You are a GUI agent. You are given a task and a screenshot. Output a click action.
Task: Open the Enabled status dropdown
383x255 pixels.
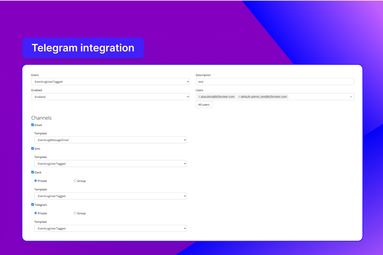point(110,97)
